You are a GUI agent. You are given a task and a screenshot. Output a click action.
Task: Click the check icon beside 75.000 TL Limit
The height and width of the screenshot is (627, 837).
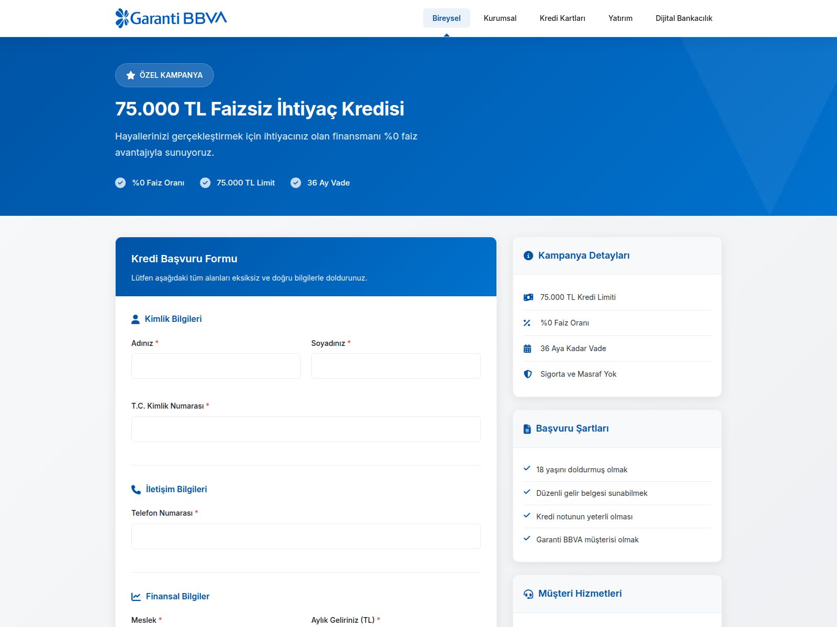[205, 183]
